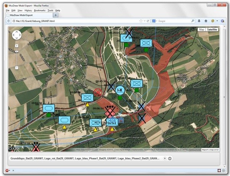Select the armored unit symbol near 10:01:50

49,108
